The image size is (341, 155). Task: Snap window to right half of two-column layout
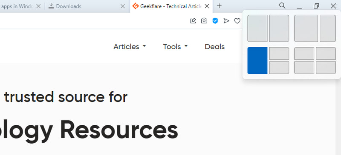click(279, 28)
